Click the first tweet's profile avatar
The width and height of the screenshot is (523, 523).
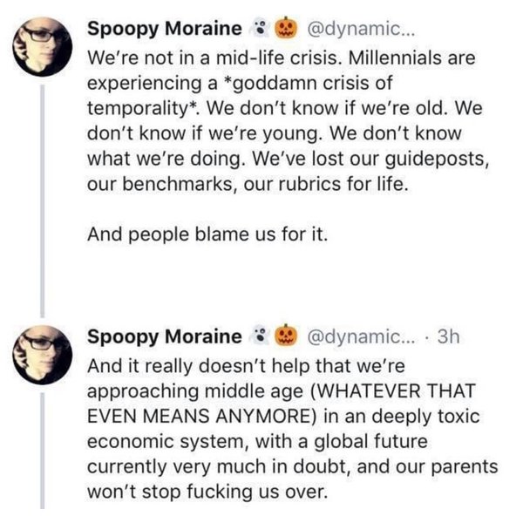(43, 46)
